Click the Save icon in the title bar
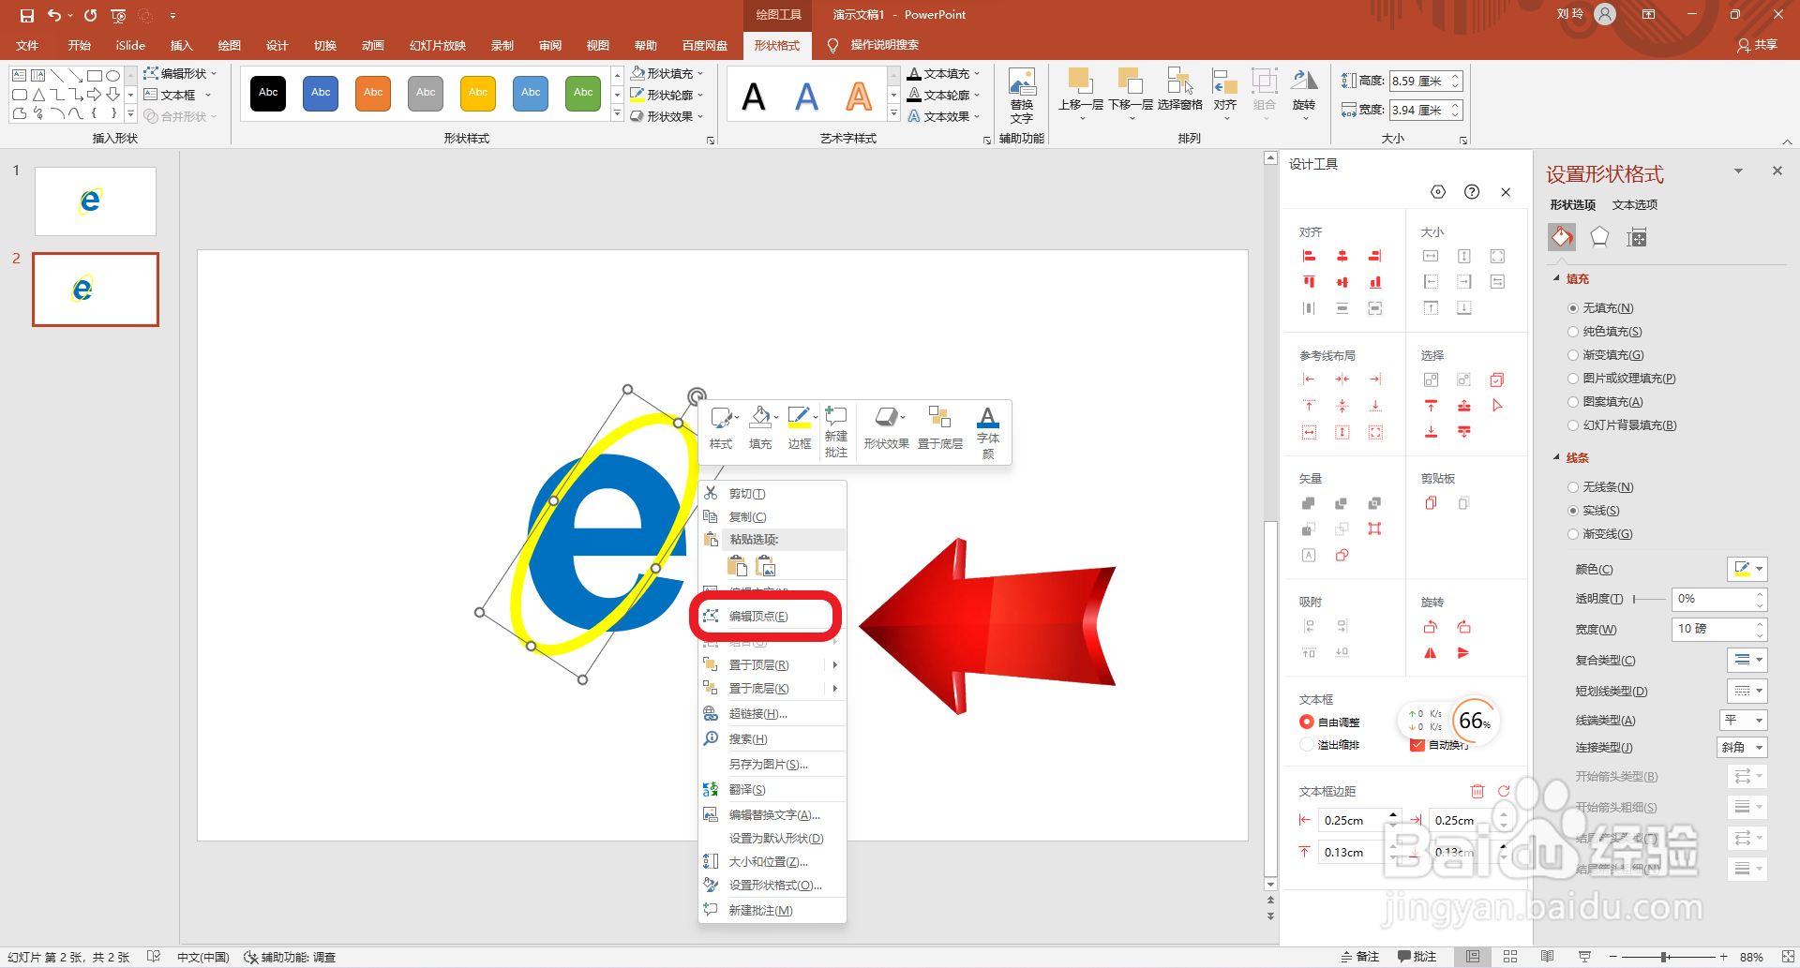 pyautogui.click(x=26, y=15)
